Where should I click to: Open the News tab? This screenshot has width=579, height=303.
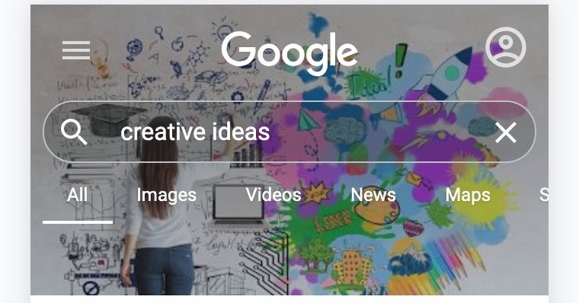pyautogui.click(x=373, y=195)
